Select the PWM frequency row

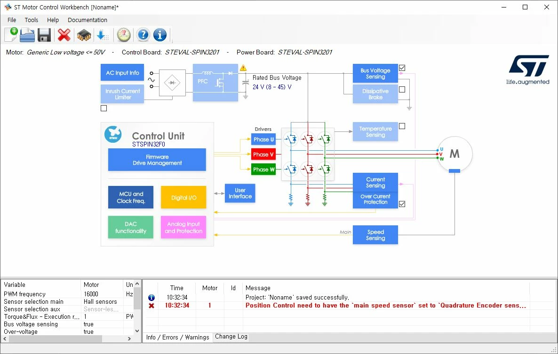tap(68, 294)
